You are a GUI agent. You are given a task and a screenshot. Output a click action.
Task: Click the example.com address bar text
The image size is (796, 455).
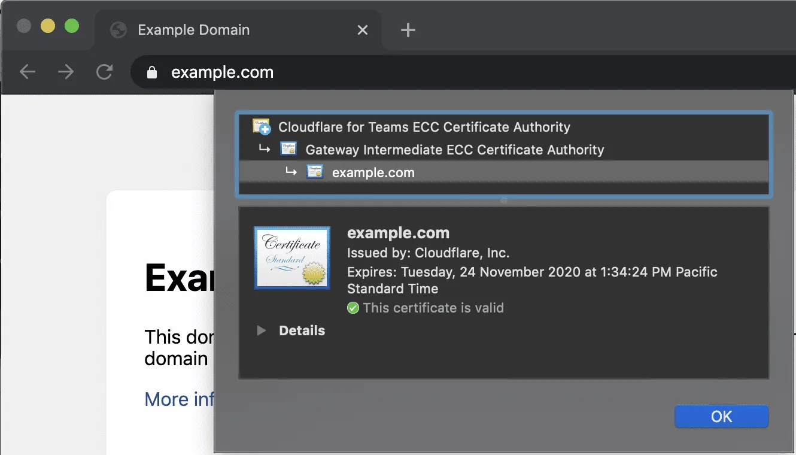point(222,72)
